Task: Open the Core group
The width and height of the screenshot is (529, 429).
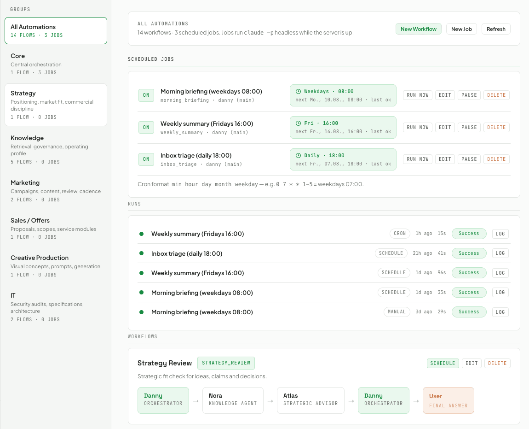Action: pyautogui.click(x=56, y=64)
